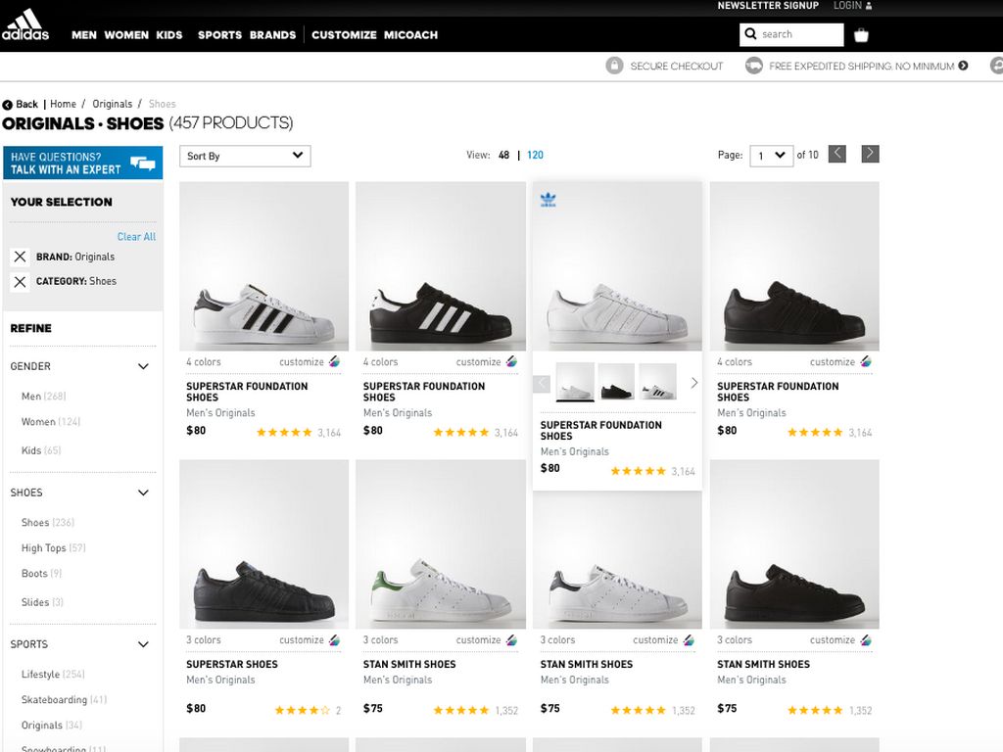
Task: Show next color thumbnails arrow
Action: 693,383
